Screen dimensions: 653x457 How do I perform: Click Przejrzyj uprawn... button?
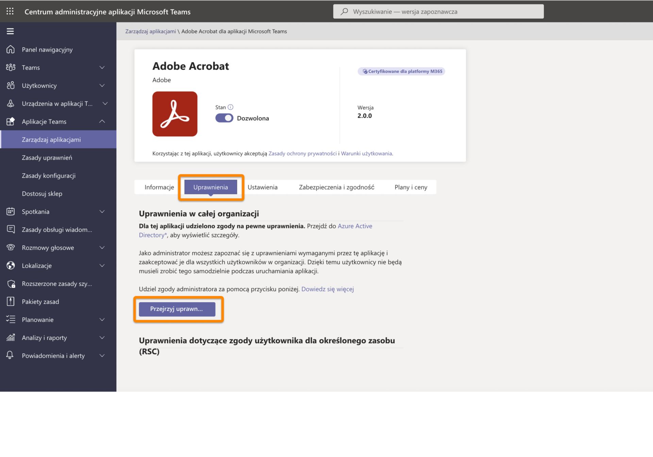point(177,309)
